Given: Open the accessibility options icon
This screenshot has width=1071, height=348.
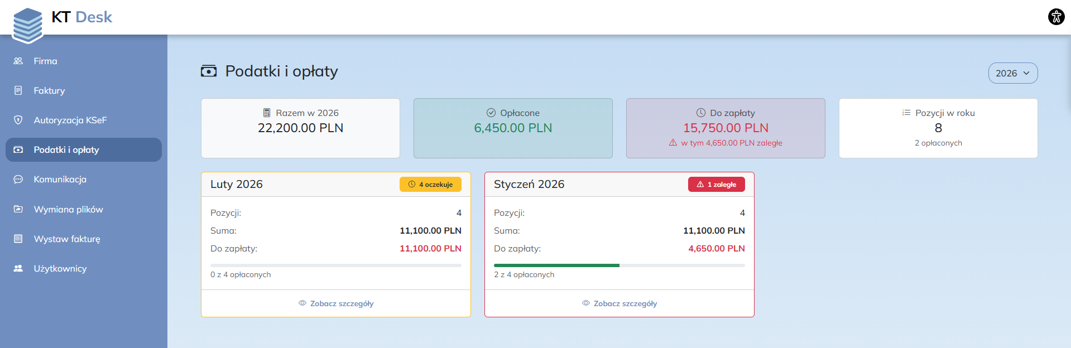Looking at the screenshot, I should click(x=1056, y=17).
